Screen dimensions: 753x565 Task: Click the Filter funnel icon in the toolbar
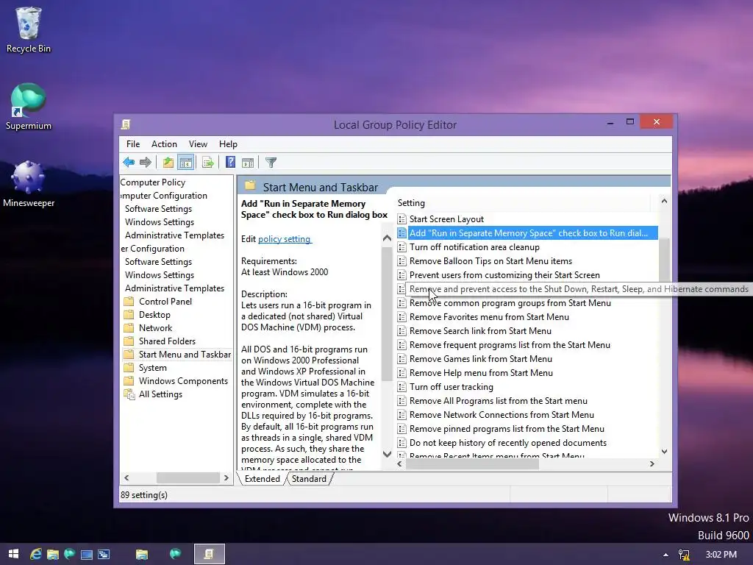271,163
